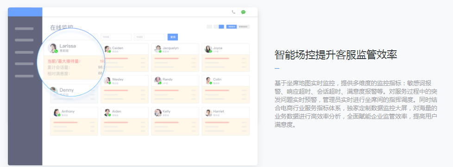Image resolution: width=453 pixels, height=167 pixels.
Task: Select Colin's avatar picture
Action: point(208,81)
